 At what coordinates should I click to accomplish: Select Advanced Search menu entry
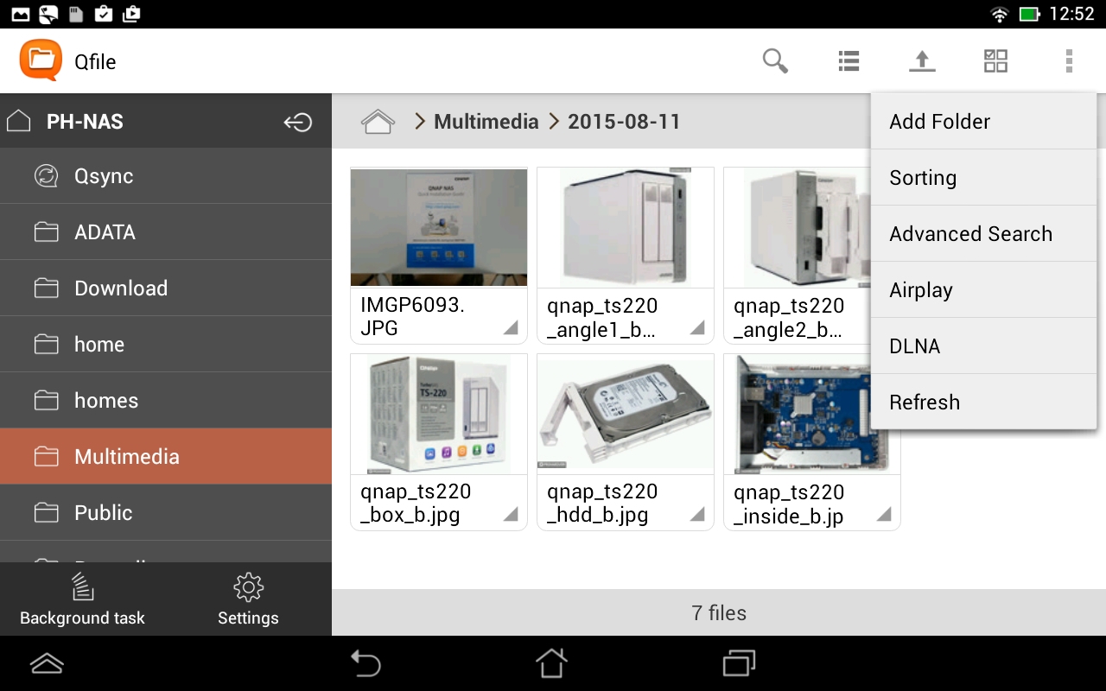coord(983,234)
